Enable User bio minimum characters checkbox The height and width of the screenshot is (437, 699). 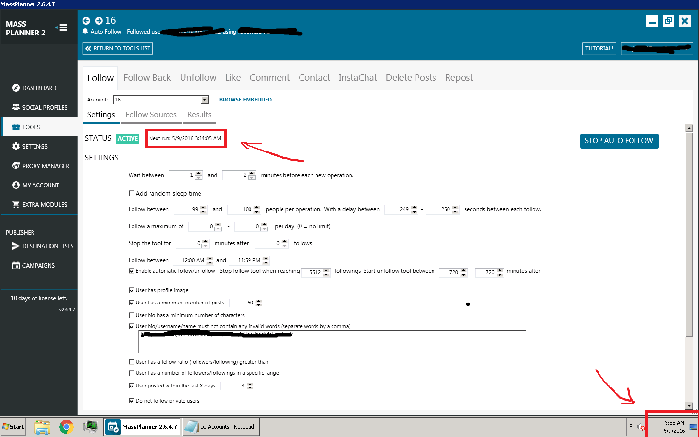click(x=132, y=315)
